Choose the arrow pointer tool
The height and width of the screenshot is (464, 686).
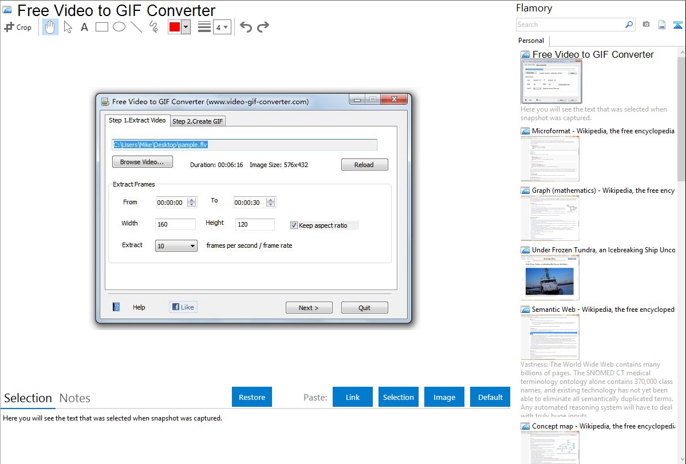coord(68,27)
